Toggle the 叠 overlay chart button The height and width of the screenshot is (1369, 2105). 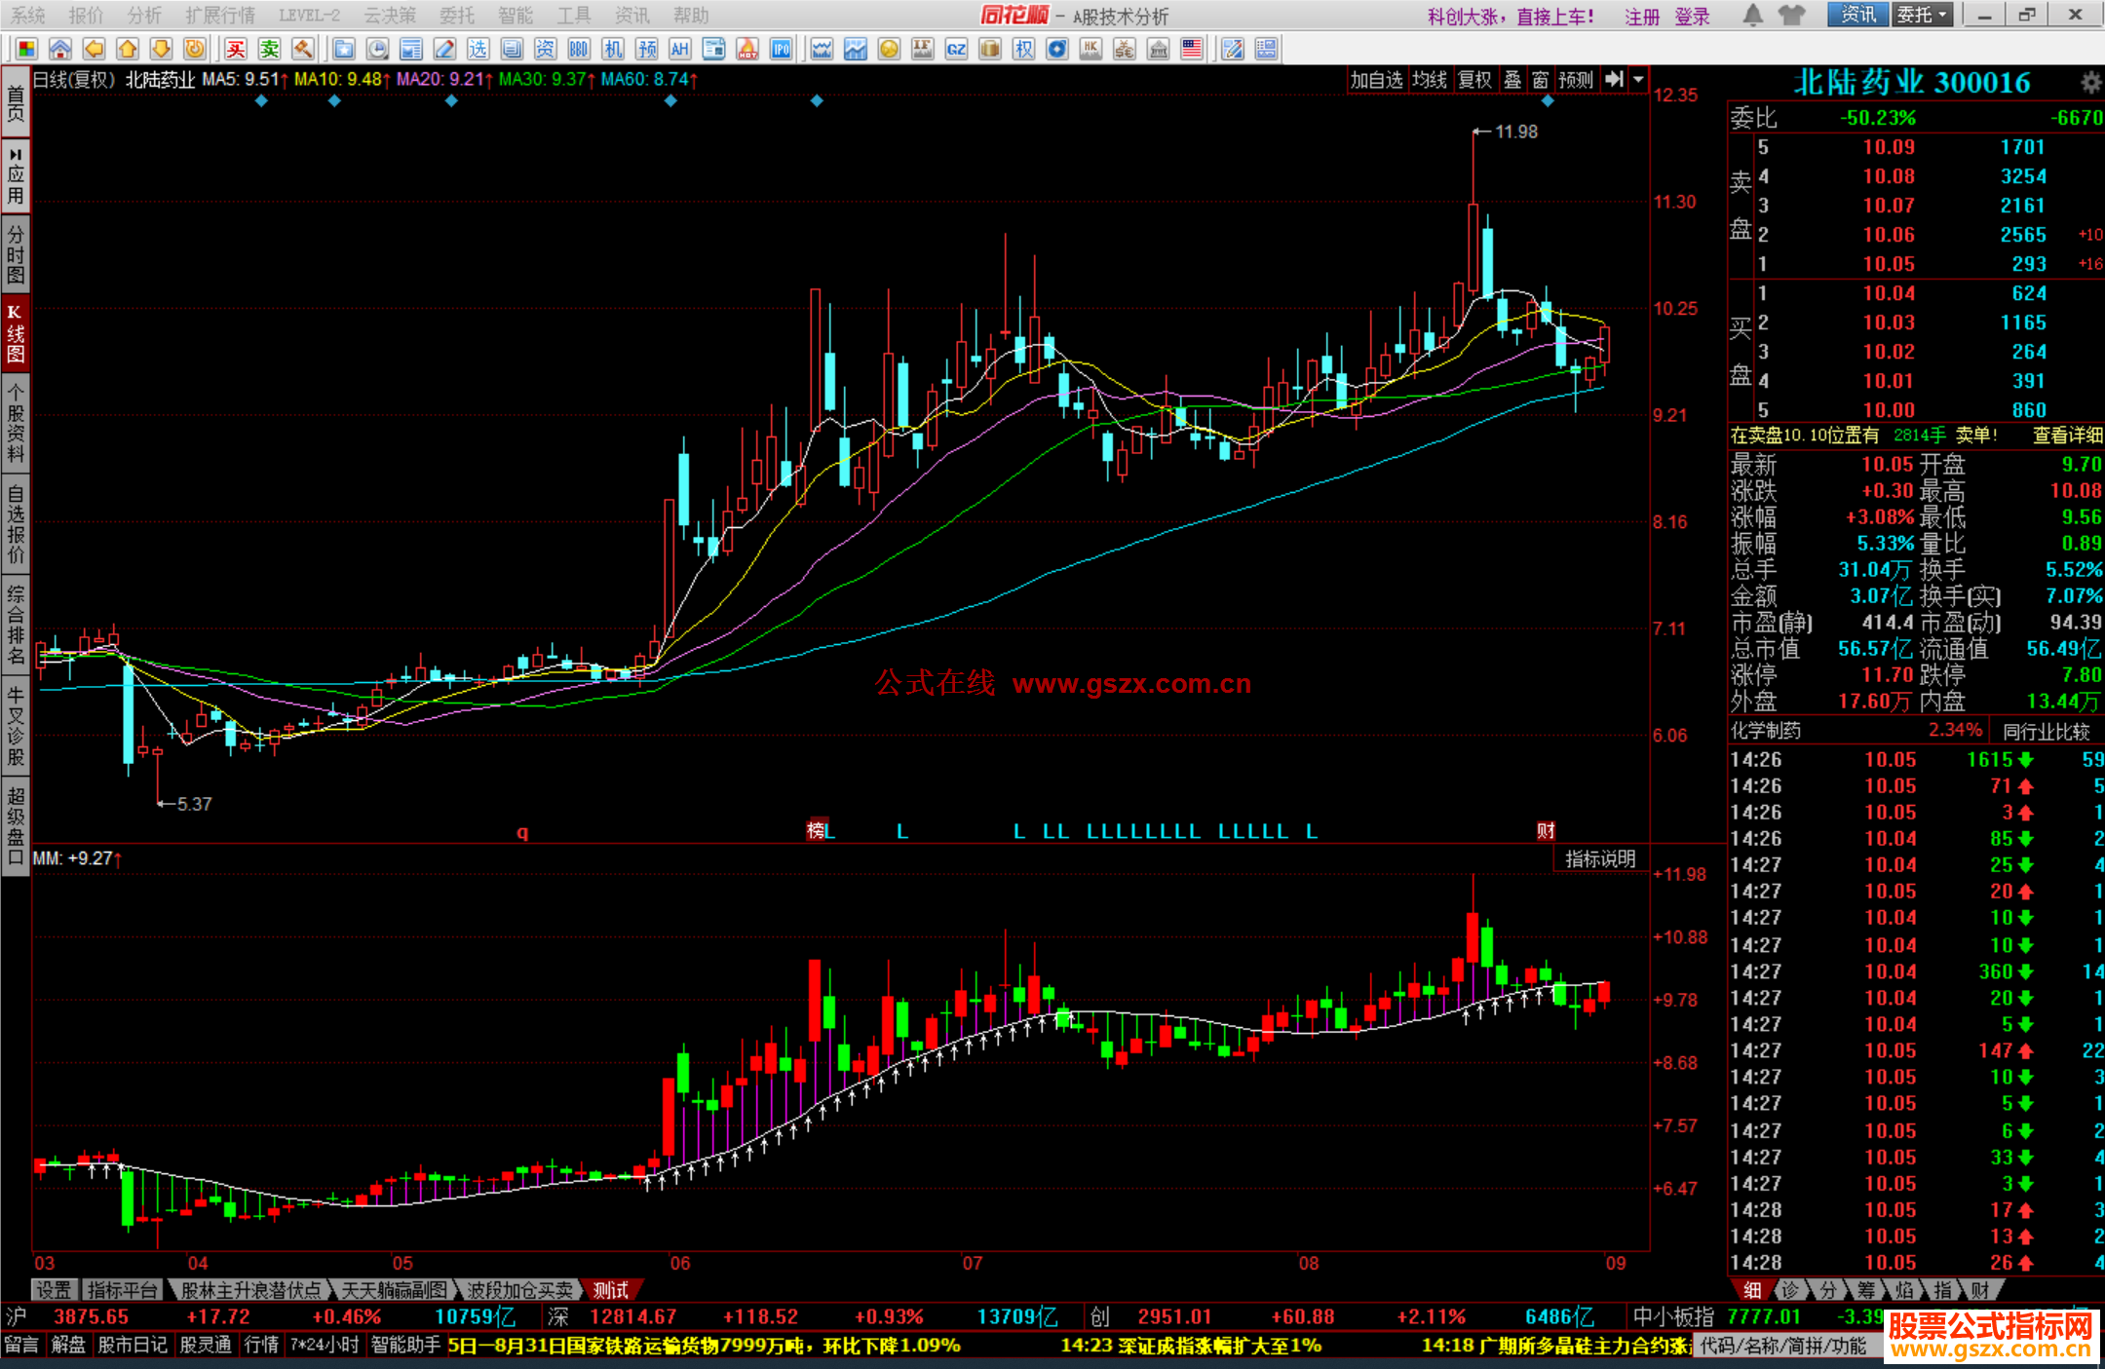point(1512,80)
